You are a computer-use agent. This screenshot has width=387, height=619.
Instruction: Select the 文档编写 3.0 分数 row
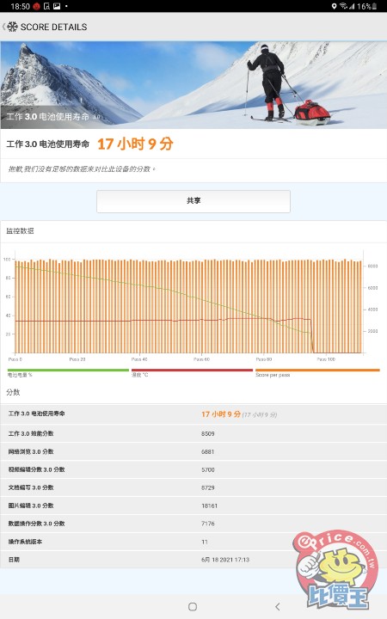[x=193, y=487]
